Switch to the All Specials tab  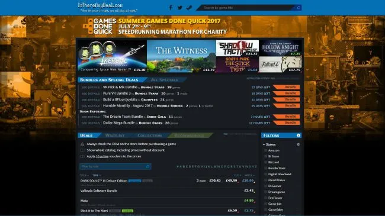[x=164, y=80]
